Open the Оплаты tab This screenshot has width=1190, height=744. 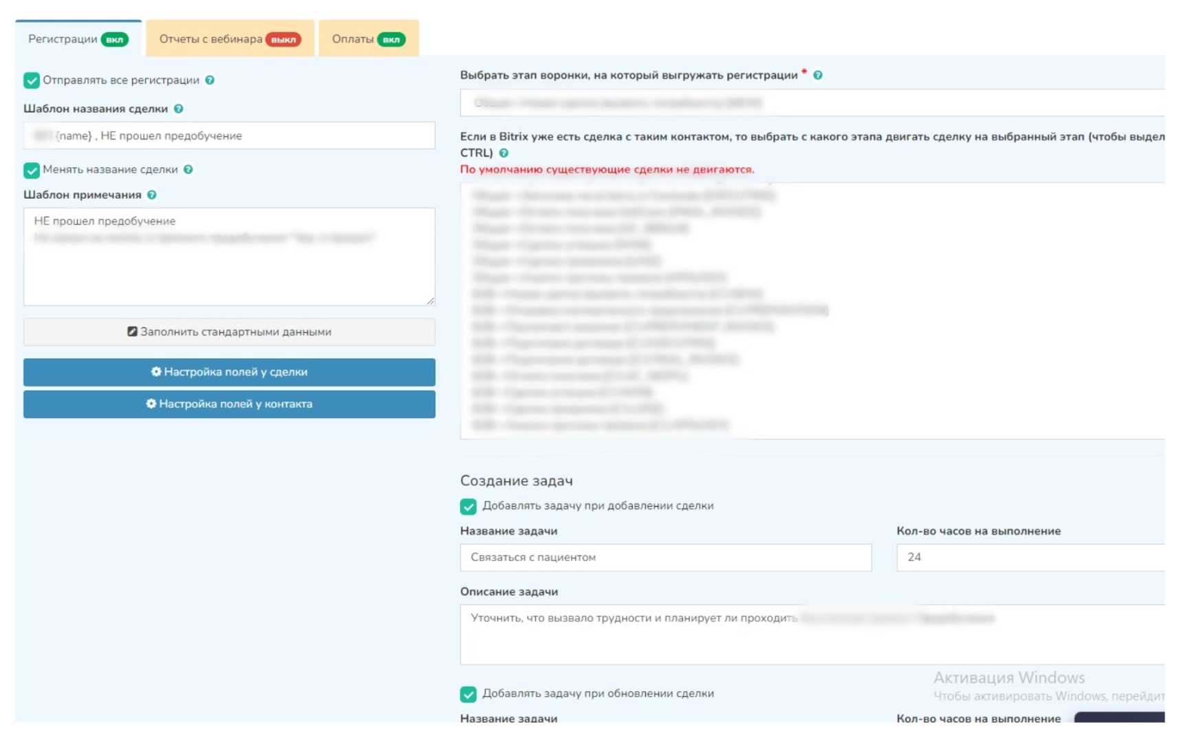click(368, 39)
